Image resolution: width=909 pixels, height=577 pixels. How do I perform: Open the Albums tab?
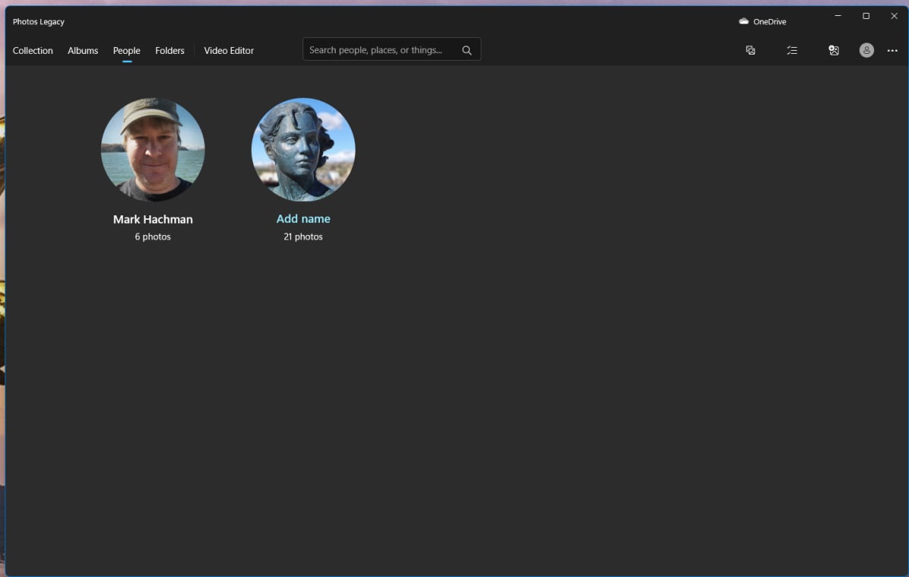(x=83, y=51)
